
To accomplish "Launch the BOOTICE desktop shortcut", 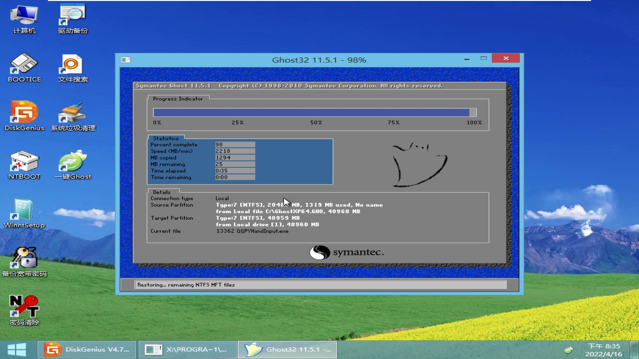I will (x=24, y=68).
